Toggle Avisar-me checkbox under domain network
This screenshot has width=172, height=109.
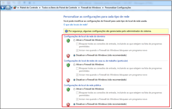point(77,50)
